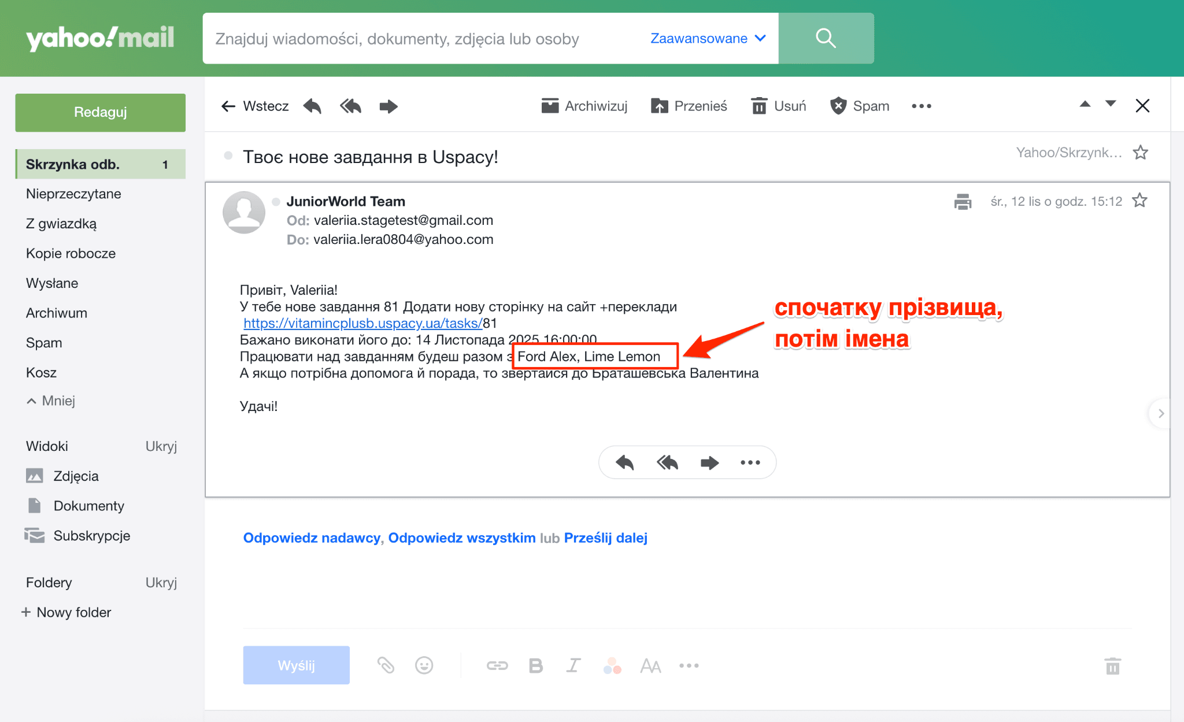
Task: Open the vitamincplusb.uspacy.ua tasks link
Action: [362, 323]
